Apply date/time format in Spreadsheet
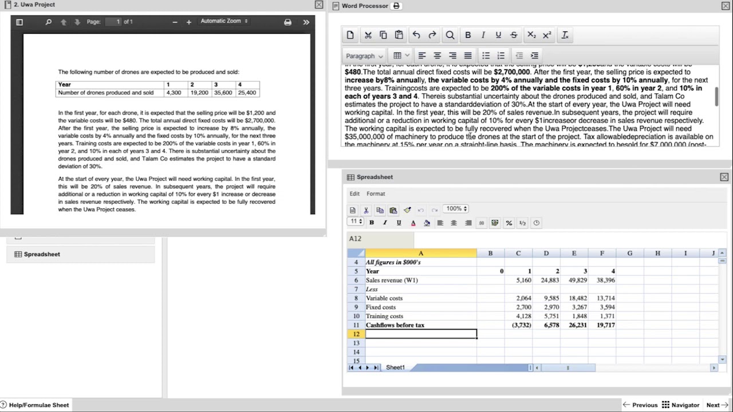The height and width of the screenshot is (412, 733). click(x=536, y=223)
